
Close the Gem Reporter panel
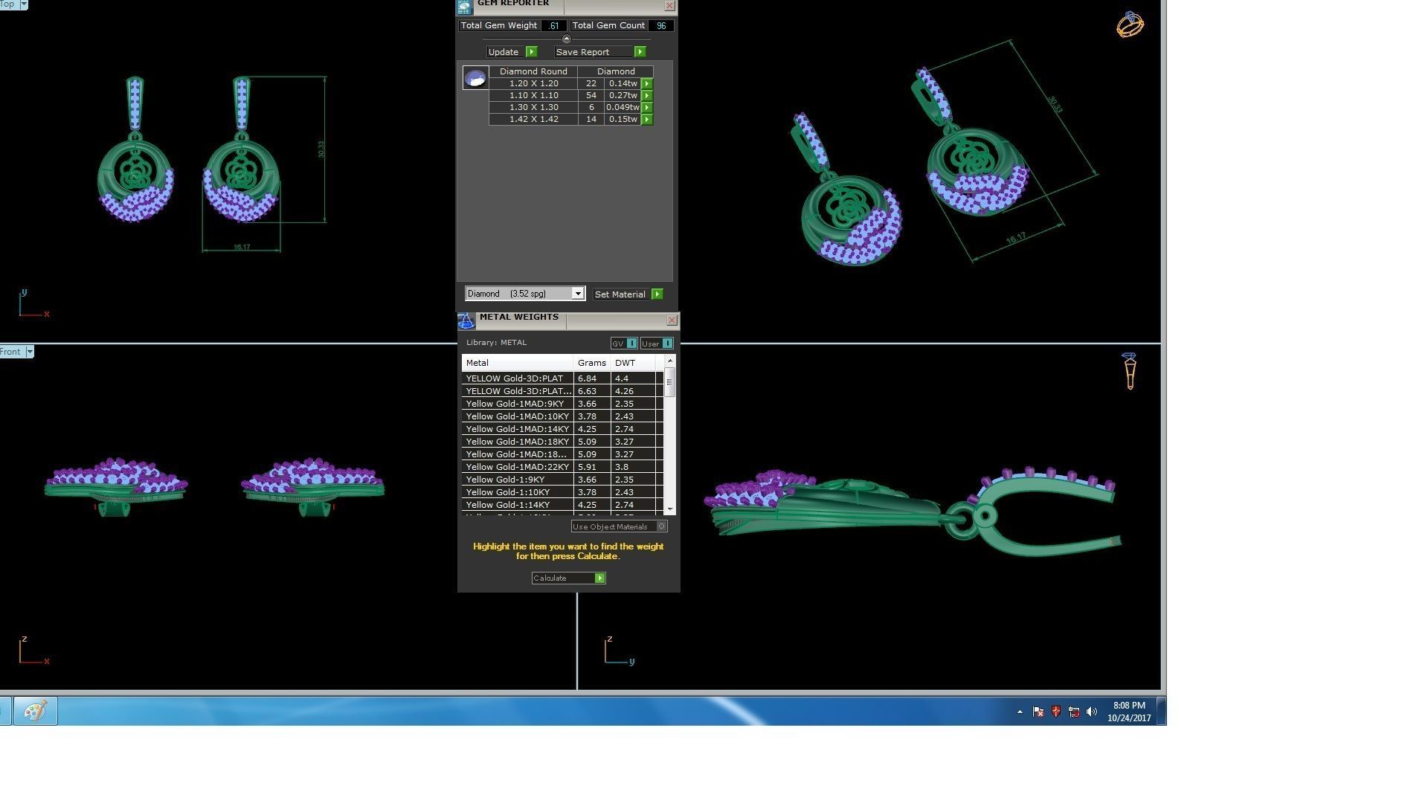point(669,6)
